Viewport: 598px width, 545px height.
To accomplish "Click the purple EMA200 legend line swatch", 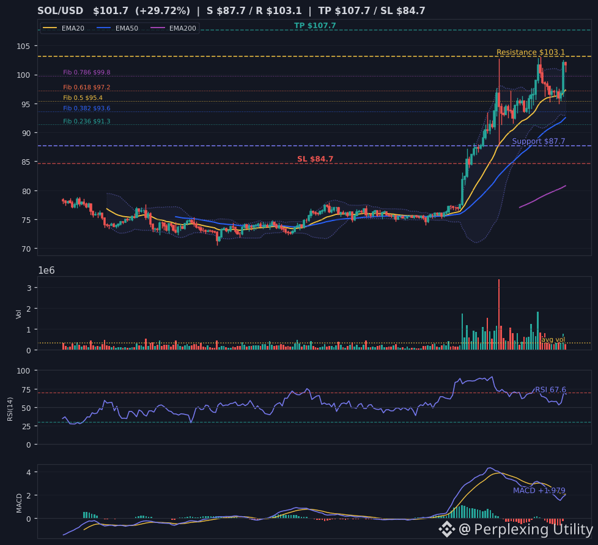I will coord(158,28).
